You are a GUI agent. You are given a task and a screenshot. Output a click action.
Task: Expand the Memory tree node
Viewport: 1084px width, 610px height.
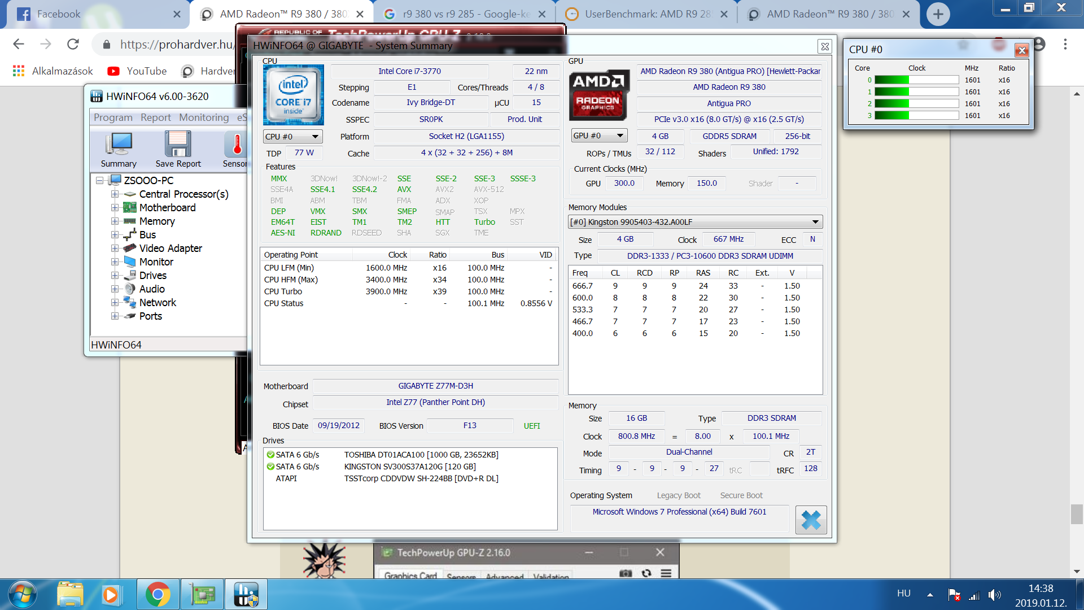coord(115,221)
